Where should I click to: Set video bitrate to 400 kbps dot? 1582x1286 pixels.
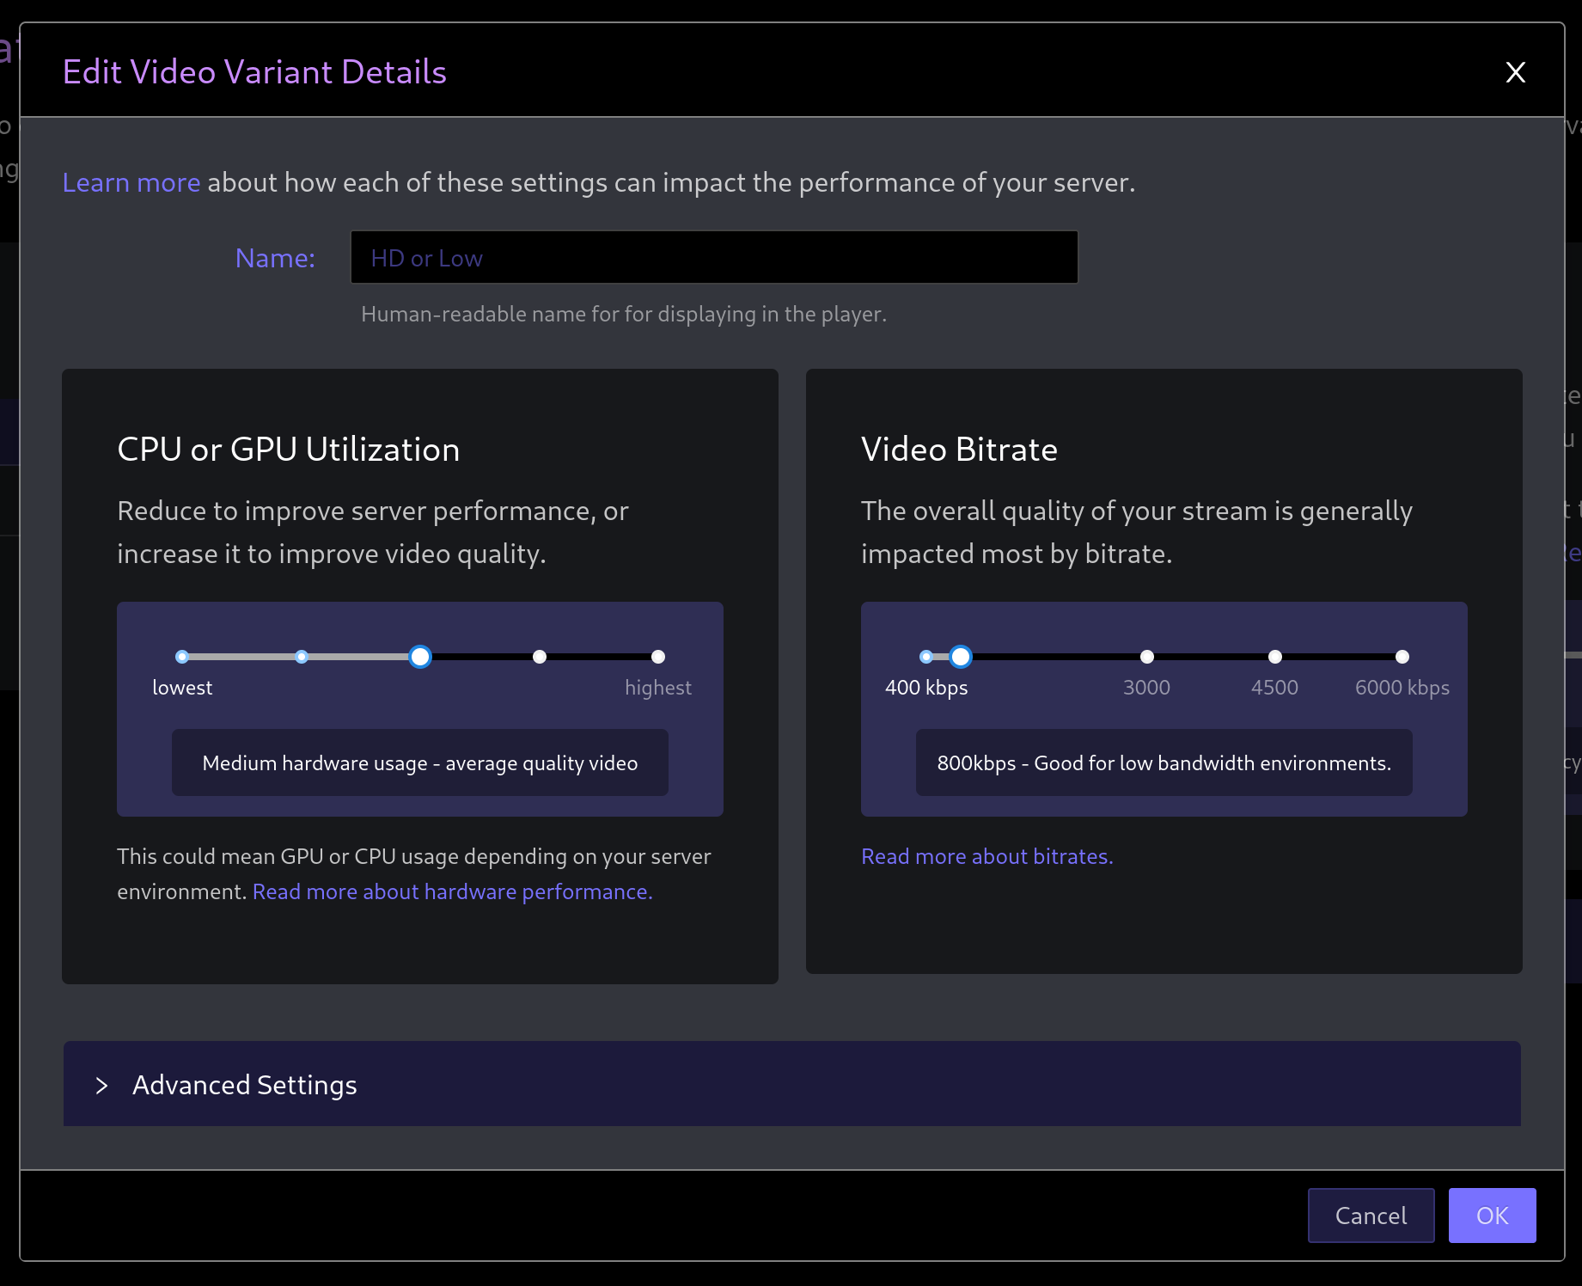925,657
